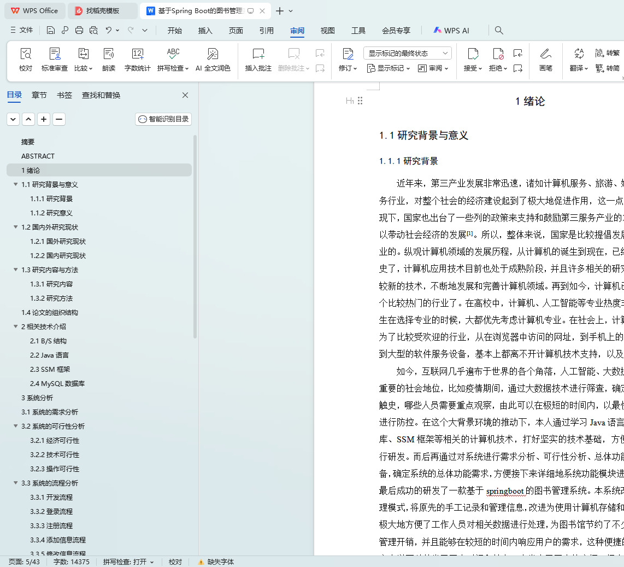This screenshot has width=624, height=567.
Task: Click the demote heading minus button
Action: [59, 119]
